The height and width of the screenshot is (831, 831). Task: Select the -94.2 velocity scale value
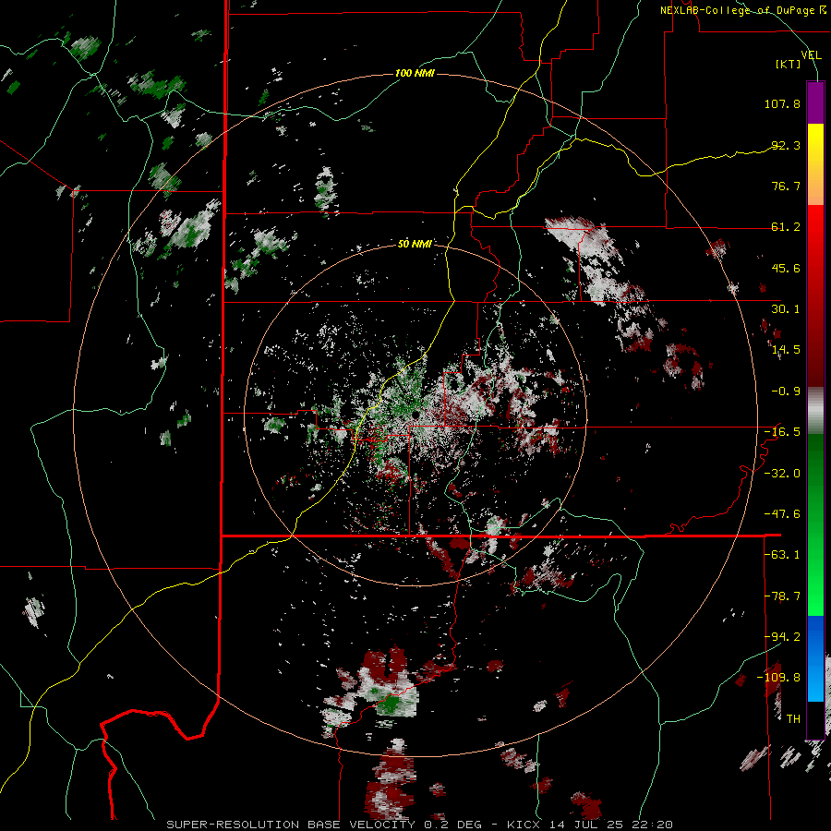(782, 636)
